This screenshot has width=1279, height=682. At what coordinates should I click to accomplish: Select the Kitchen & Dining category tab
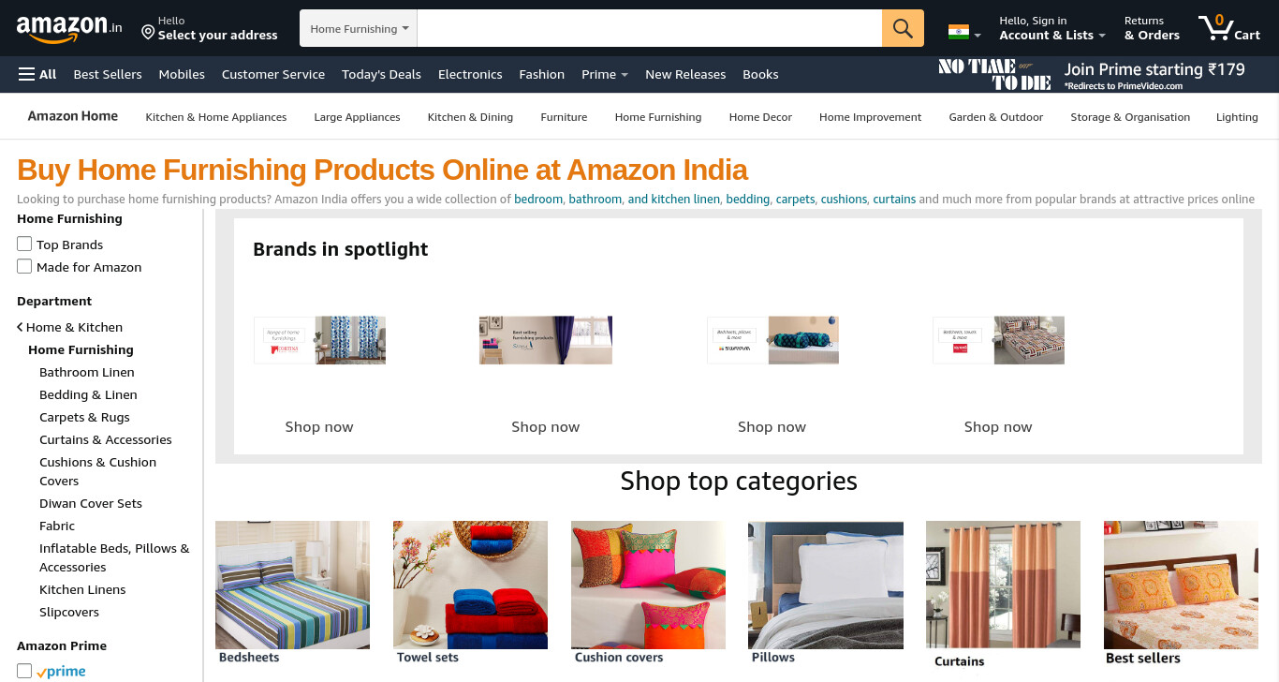tap(470, 117)
